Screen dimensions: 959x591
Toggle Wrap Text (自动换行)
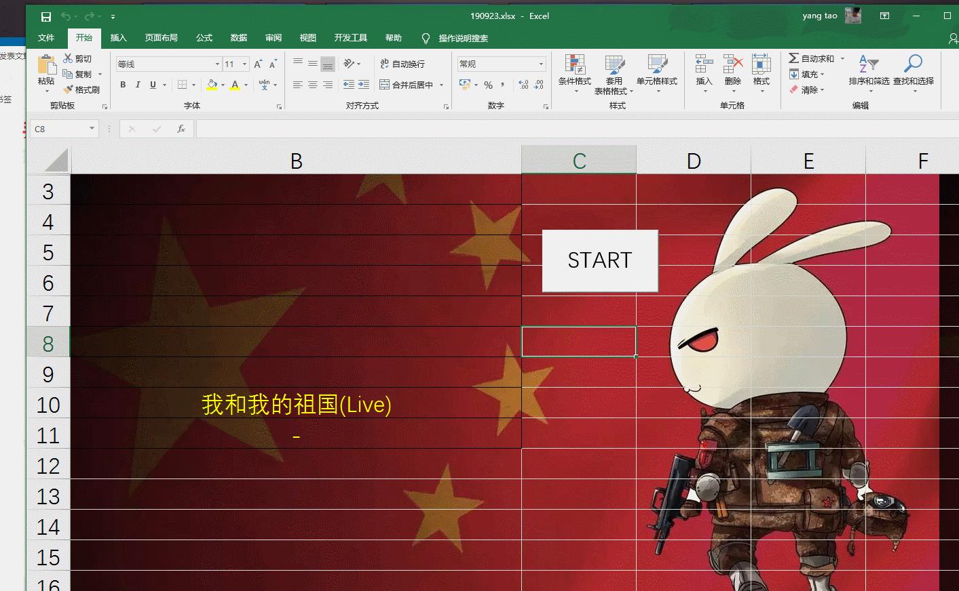402,64
